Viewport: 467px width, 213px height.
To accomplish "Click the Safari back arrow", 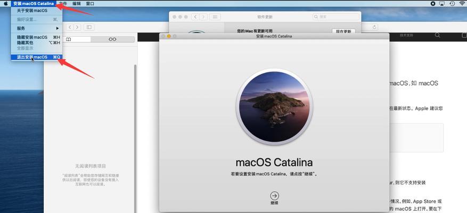I will coord(70,27).
